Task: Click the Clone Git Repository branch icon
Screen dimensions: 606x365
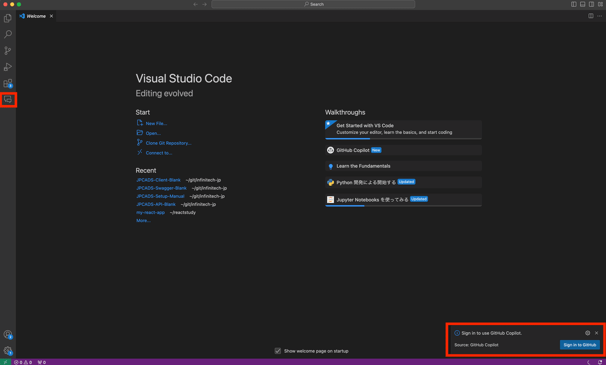Action: point(140,143)
